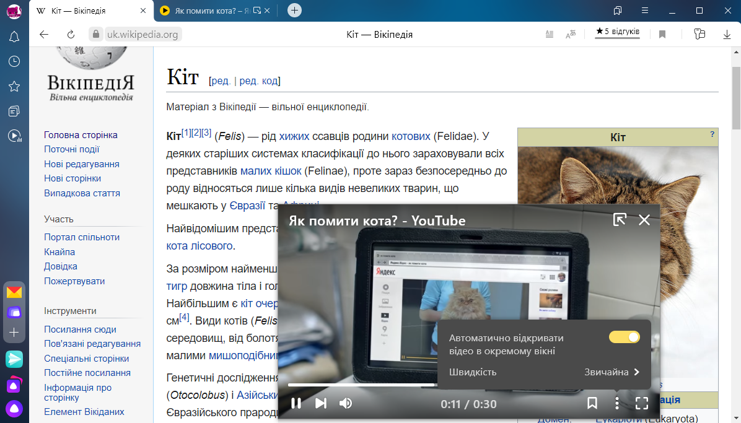Screen dimensions: 741x423
Task: View site security lock info
Action: pyautogui.click(x=96, y=34)
